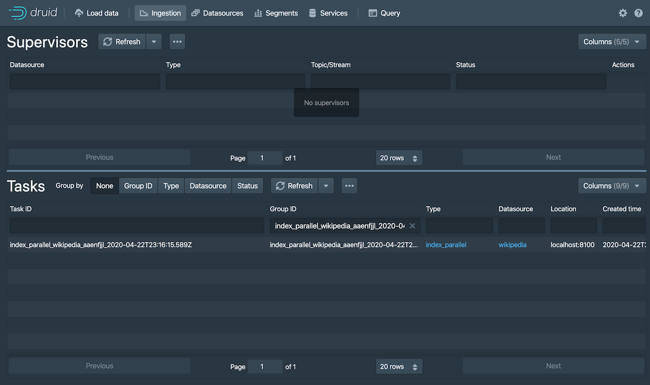
Task: Open the Supervisors more-actions ellipsis menu
Action: click(x=177, y=42)
